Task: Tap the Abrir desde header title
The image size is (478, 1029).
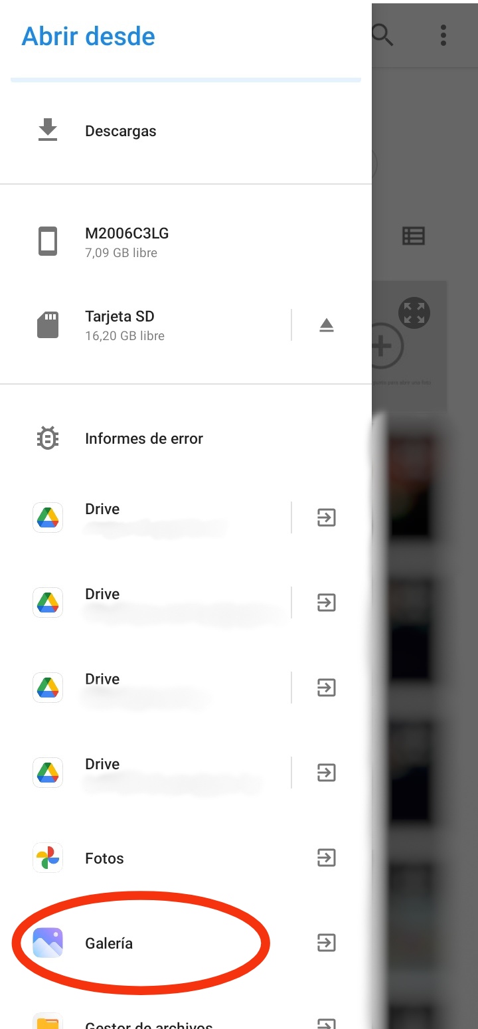Action: tap(88, 36)
